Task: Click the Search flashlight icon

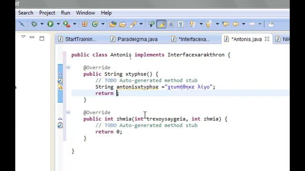Action: (133, 24)
